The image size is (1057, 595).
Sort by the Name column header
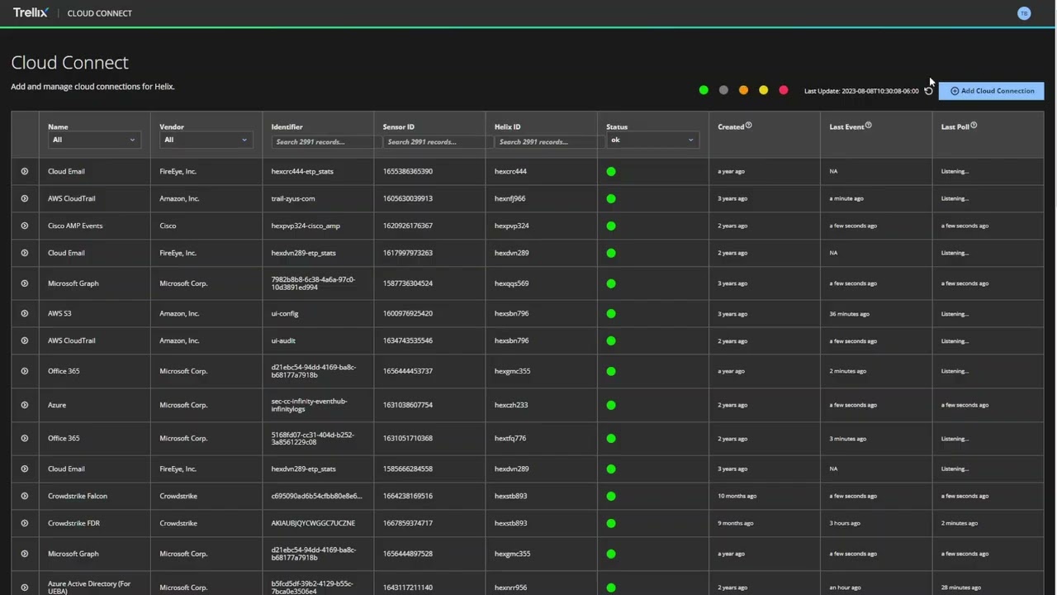pyautogui.click(x=58, y=126)
